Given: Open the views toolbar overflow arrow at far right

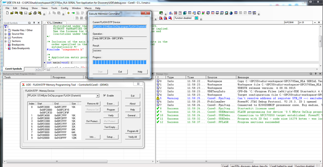Looking at the screenshot, I should coord(259,15).
